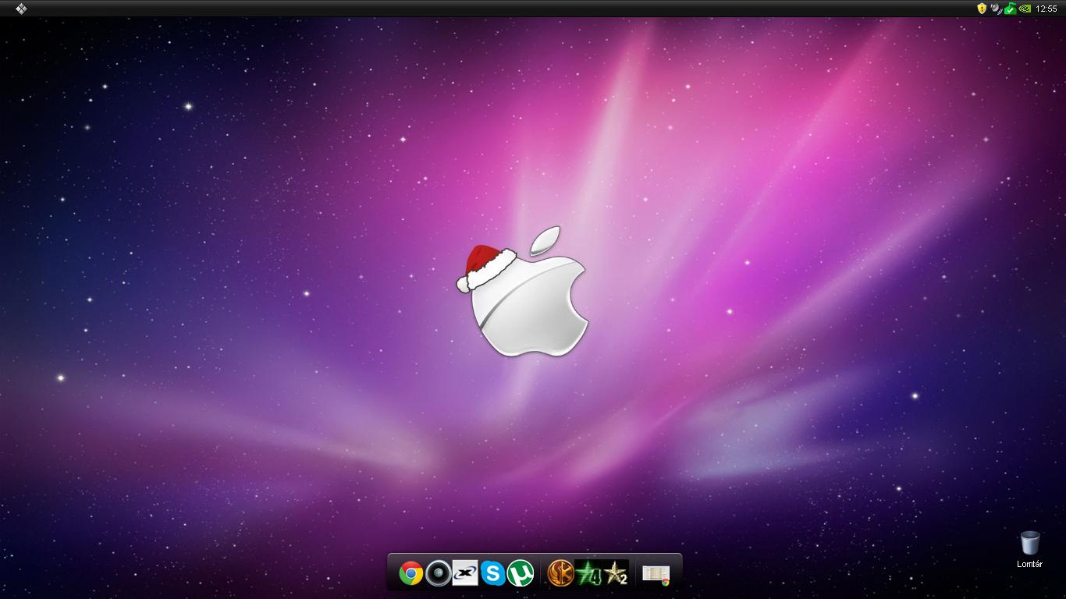Launch Google Chrome from the dock

[411, 573]
